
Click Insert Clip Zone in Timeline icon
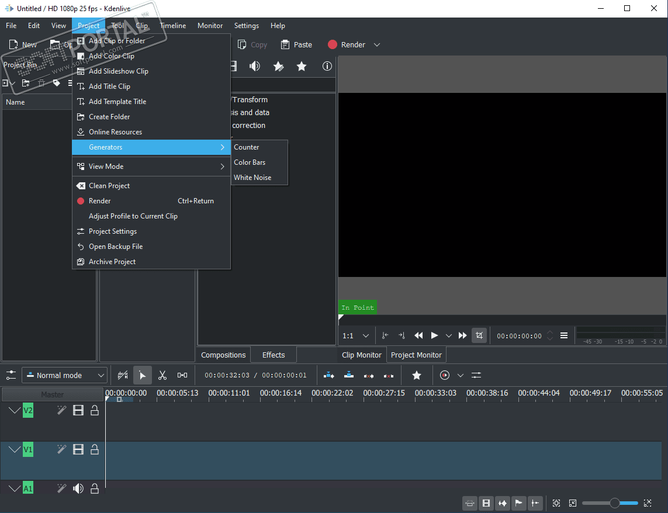point(329,375)
